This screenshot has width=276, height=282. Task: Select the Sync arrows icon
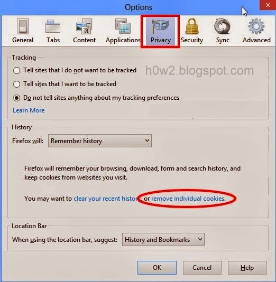pyautogui.click(x=223, y=26)
